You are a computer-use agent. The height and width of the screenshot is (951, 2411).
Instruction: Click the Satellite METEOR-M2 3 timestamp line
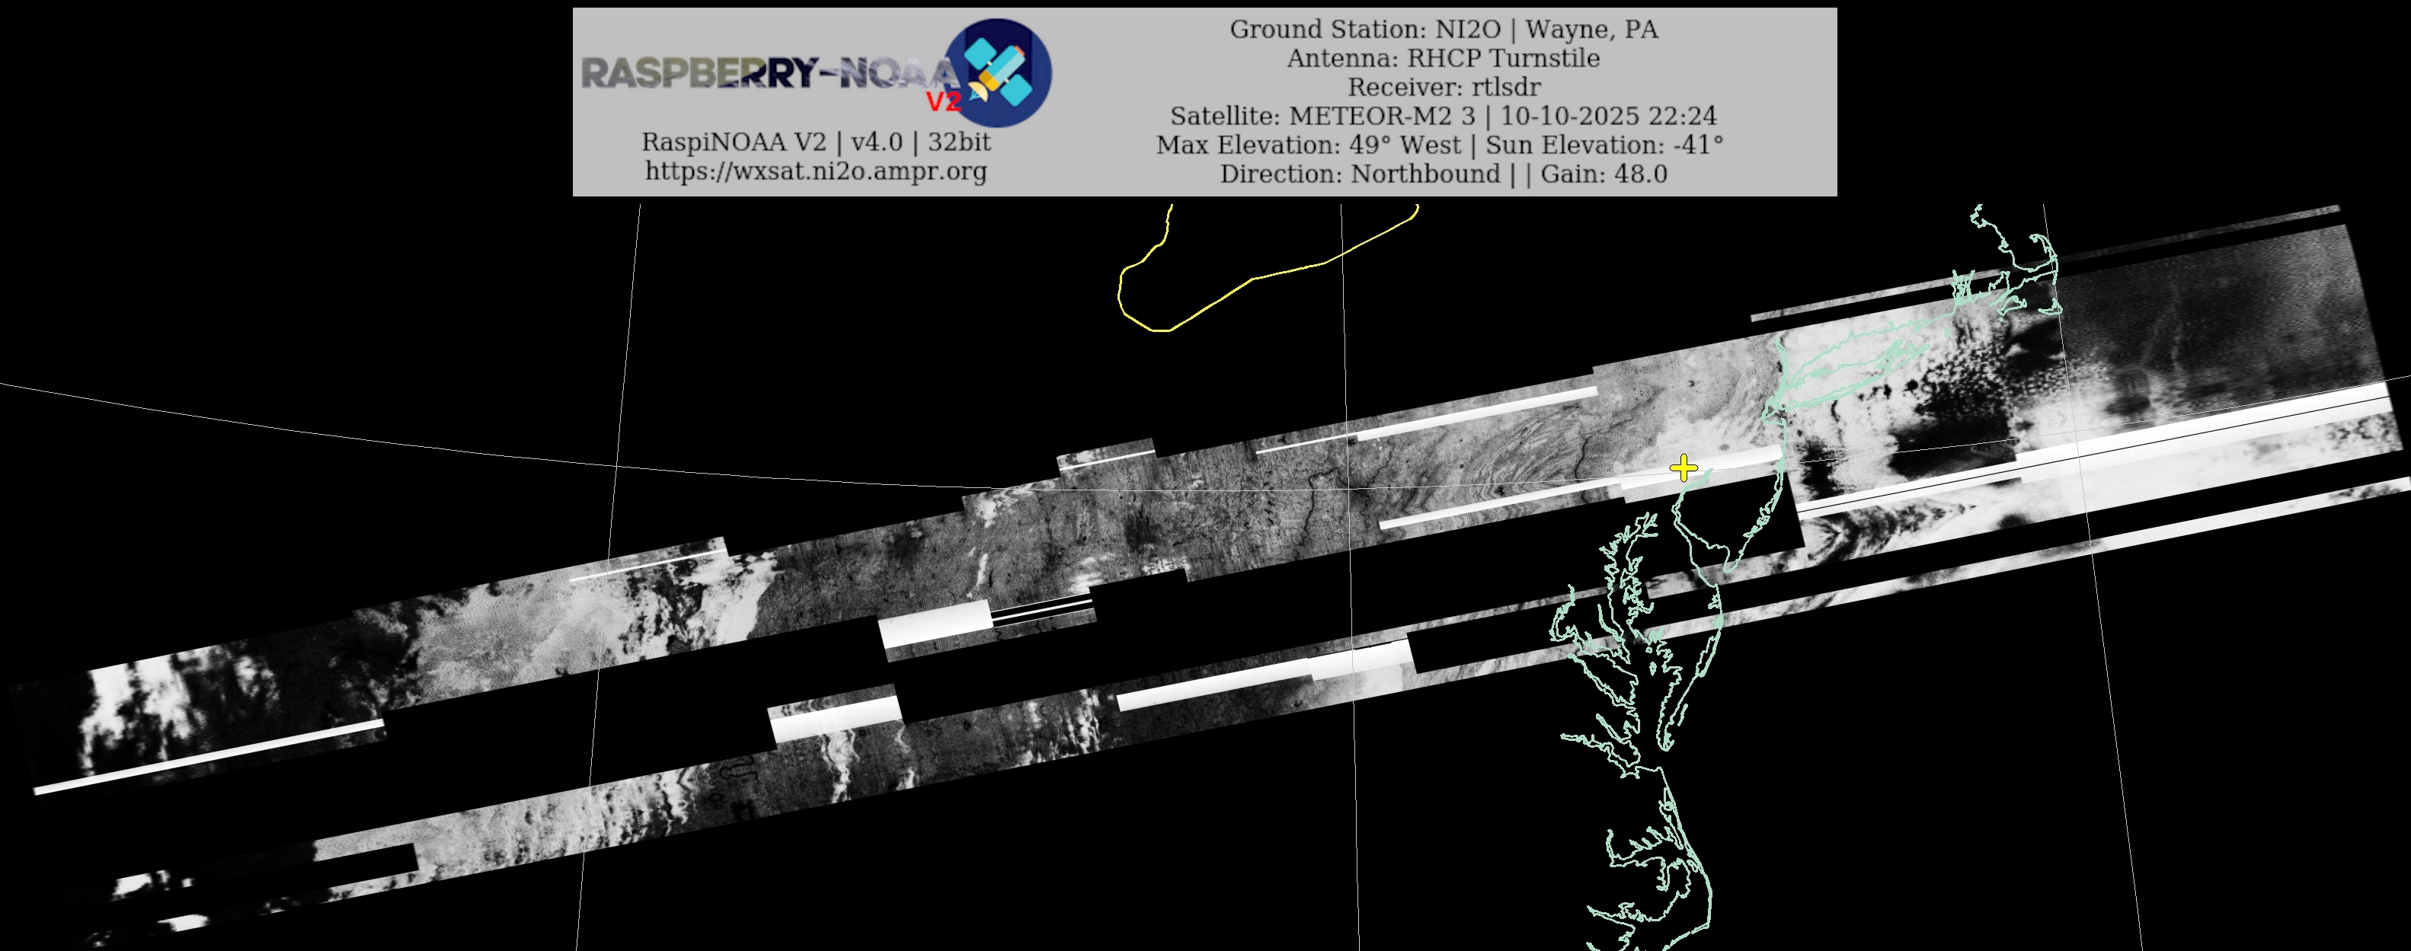1444,116
